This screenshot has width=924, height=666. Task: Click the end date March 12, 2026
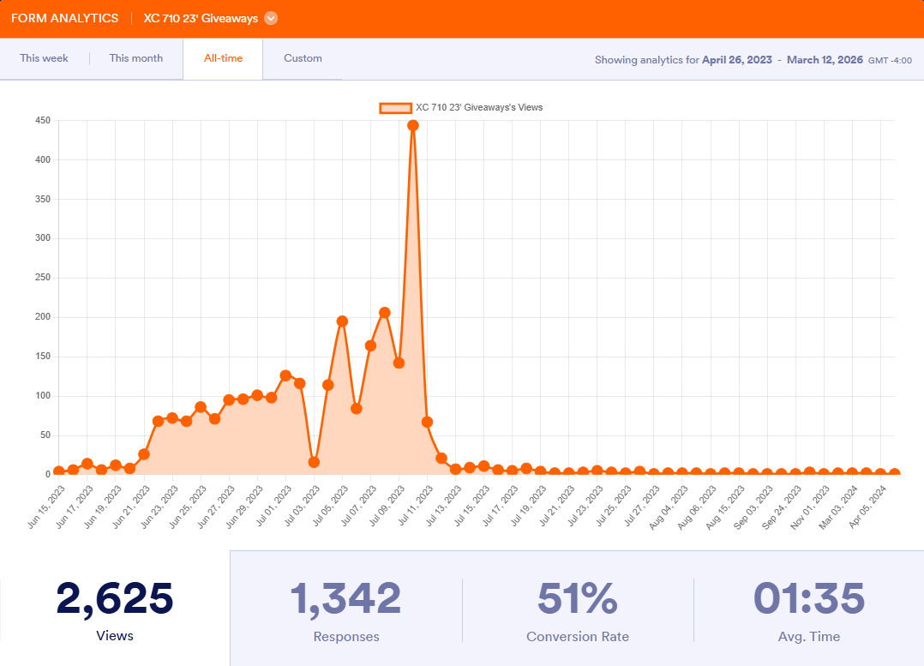pos(824,60)
